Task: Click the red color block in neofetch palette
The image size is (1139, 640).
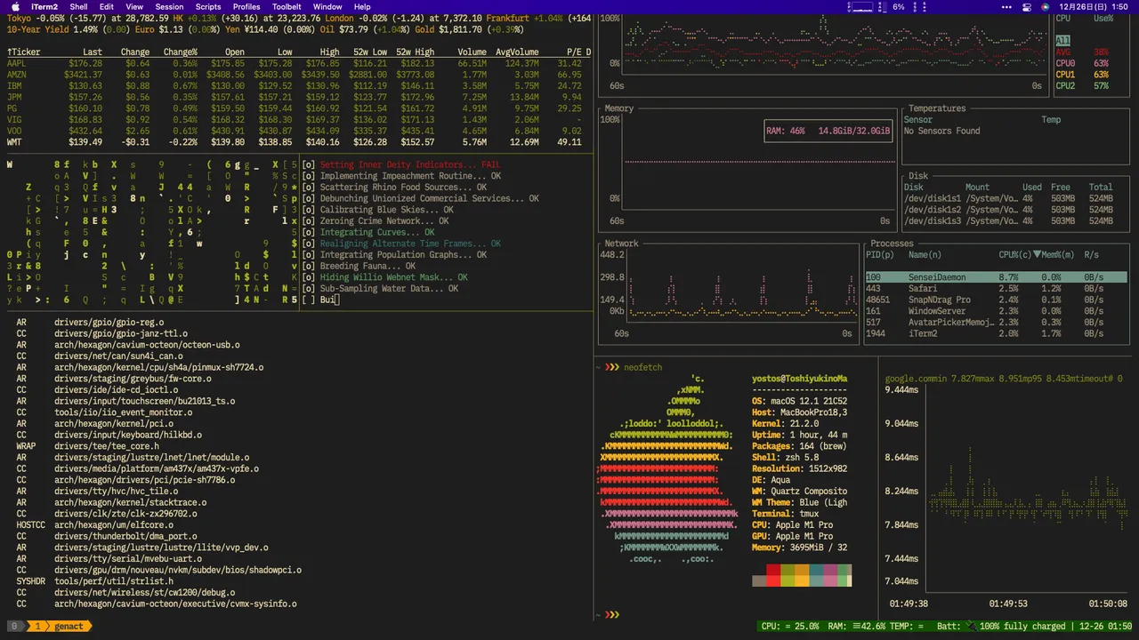Action: tap(773, 570)
